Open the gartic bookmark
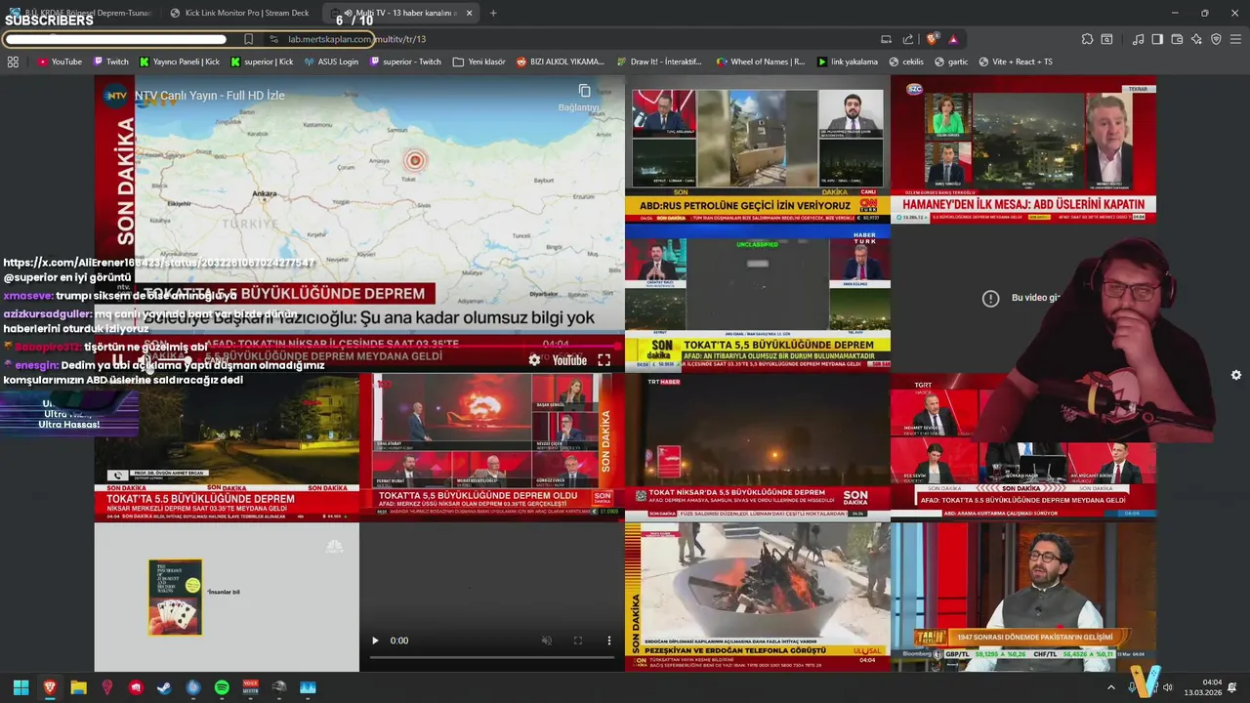 951,62
